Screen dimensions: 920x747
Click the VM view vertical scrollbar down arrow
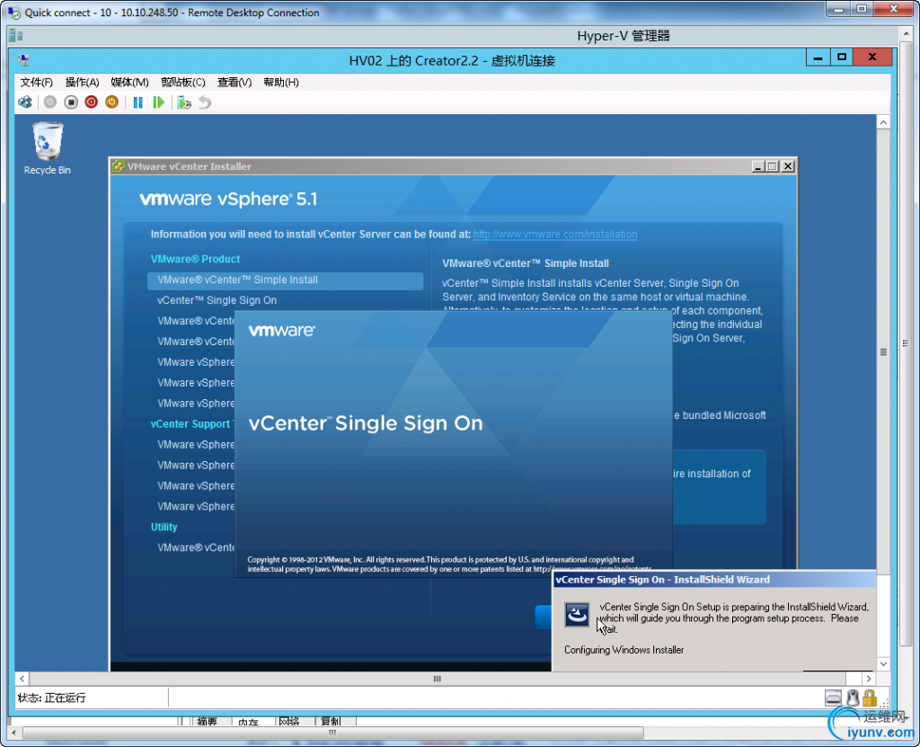click(883, 664)
